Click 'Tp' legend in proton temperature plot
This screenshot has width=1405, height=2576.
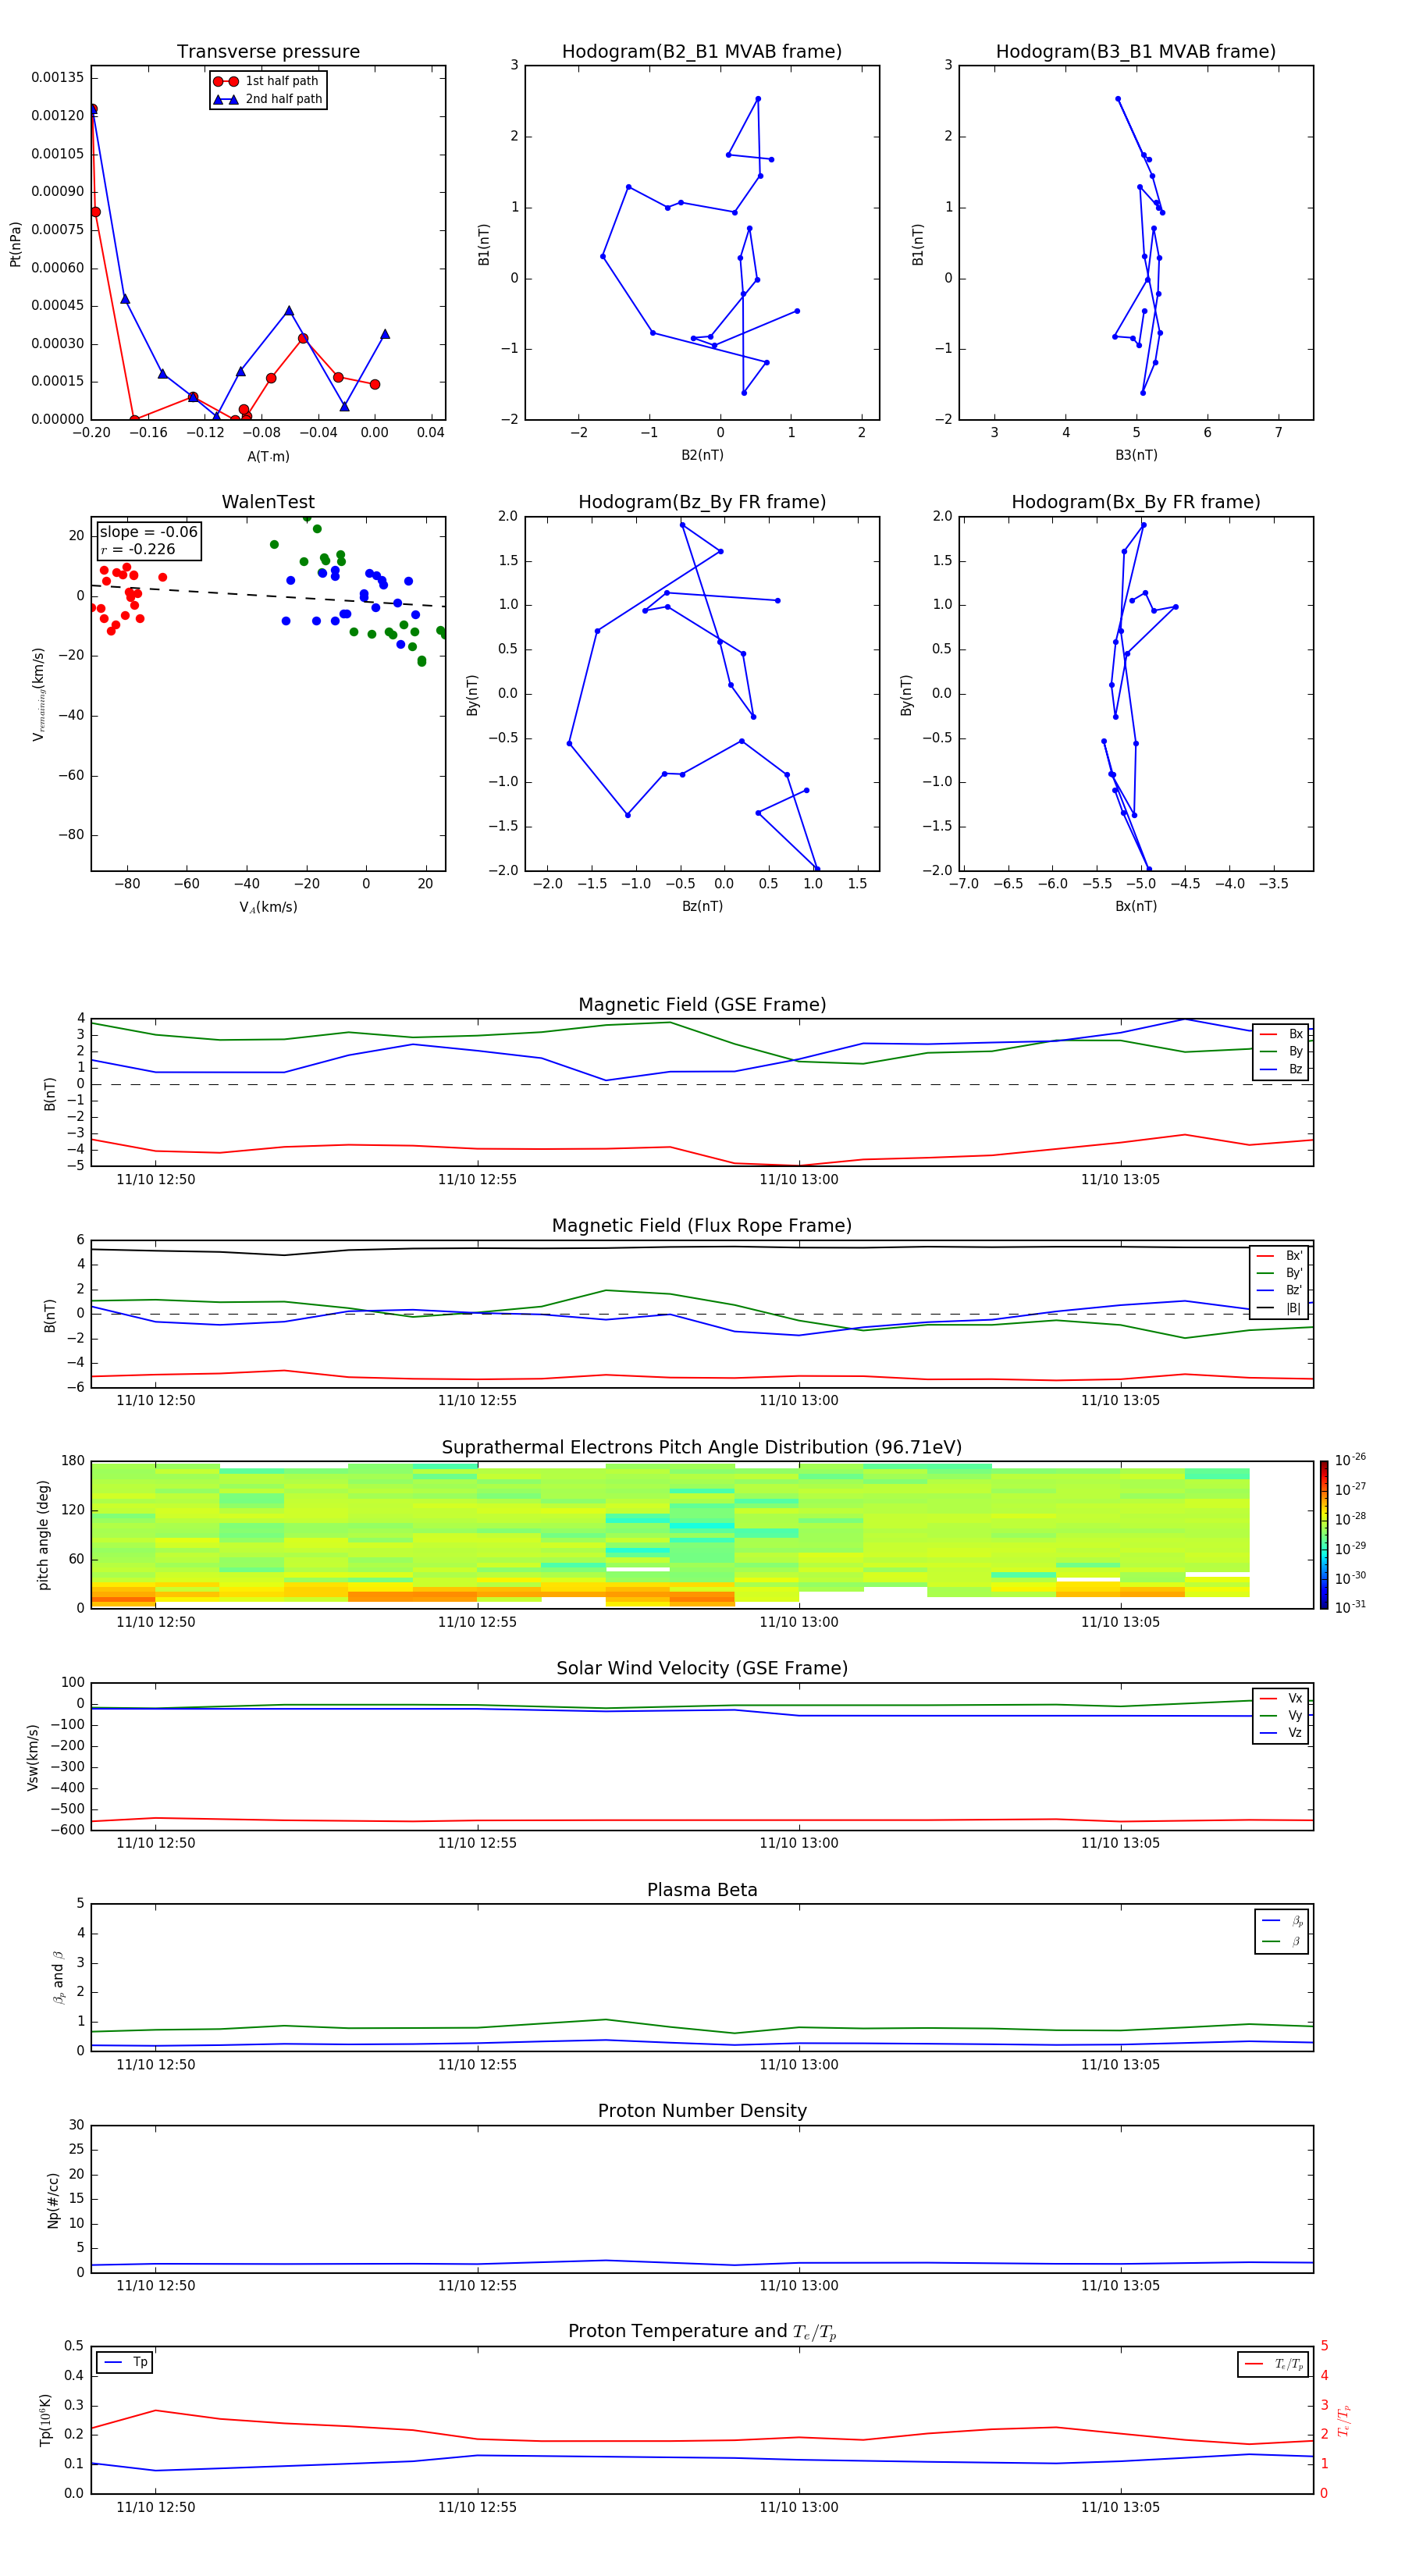140,2362
